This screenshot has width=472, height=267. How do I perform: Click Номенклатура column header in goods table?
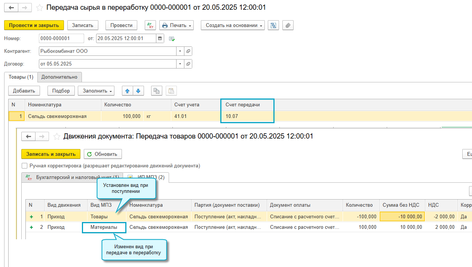[63, 105]
